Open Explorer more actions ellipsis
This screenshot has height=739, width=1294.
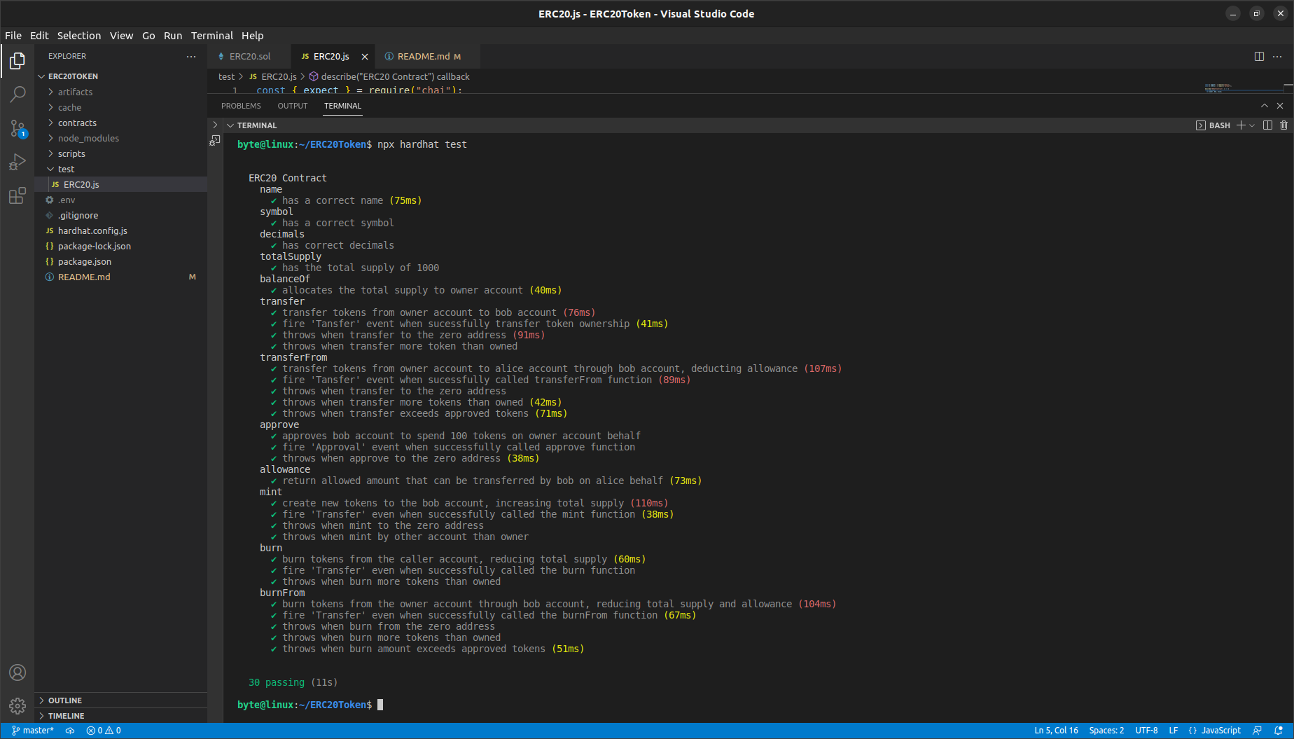191,56
